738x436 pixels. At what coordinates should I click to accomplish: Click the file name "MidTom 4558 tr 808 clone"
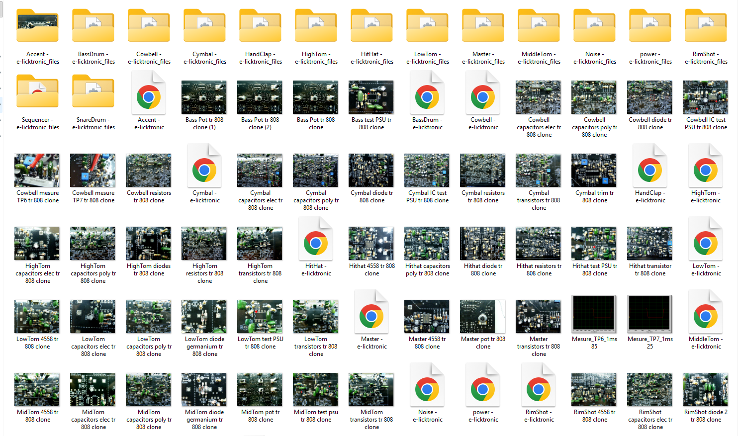37,416
